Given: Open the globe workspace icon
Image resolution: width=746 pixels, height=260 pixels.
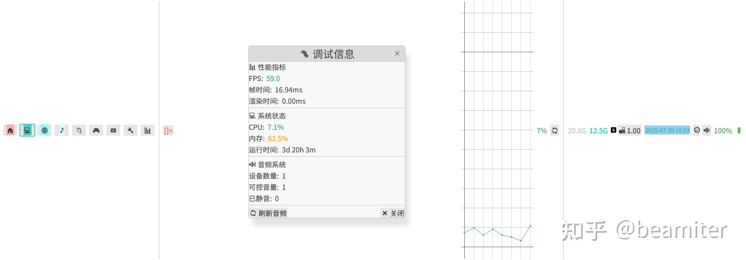Looking at the screenshot, I should [45, 130].
